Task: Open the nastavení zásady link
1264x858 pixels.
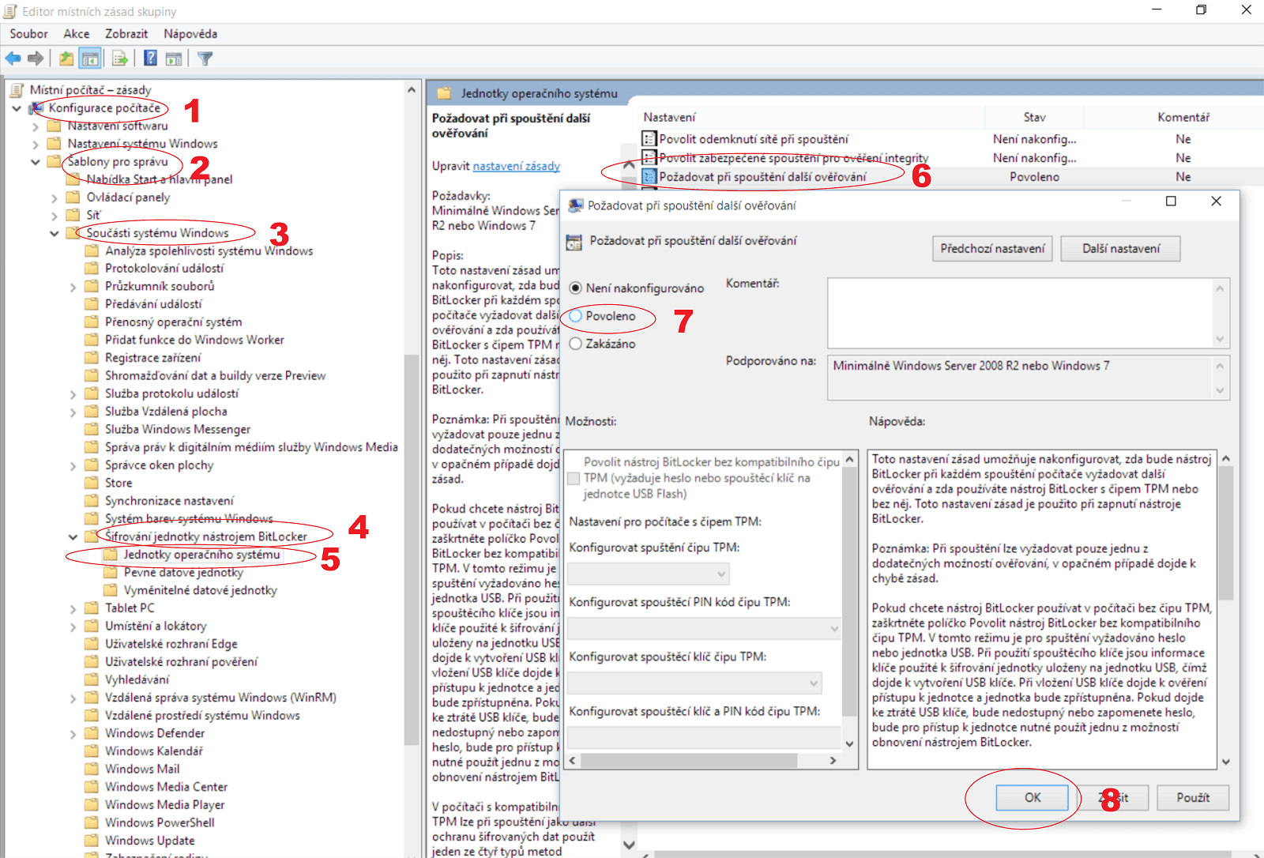Action: [x=517, y=166]
